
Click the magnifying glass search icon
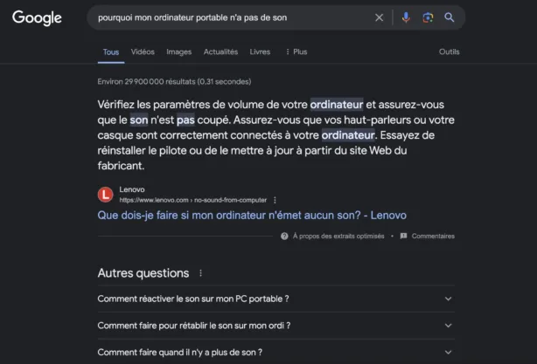point(449,17)
